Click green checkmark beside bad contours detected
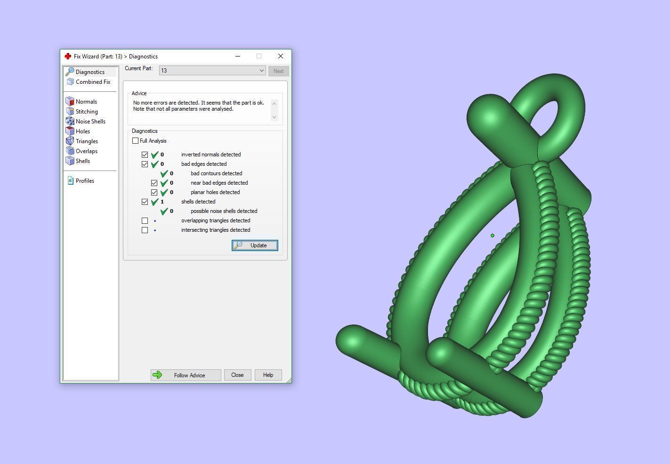Screen dimensions: 670x464 tap(164, 173)
